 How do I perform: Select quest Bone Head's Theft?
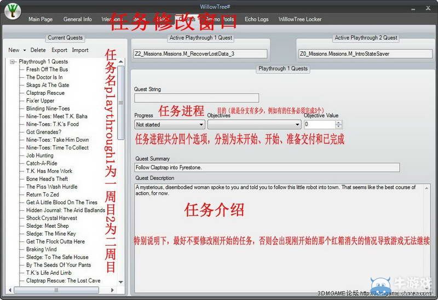[47, 179]
